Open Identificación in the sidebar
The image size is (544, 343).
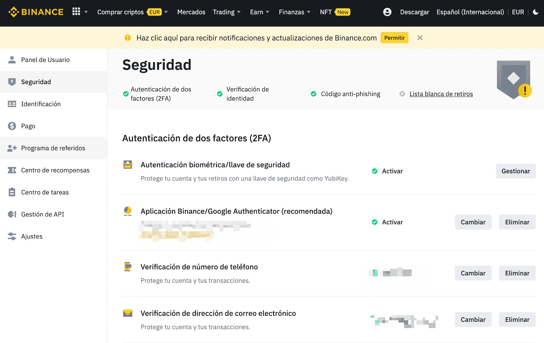point(41,104)
